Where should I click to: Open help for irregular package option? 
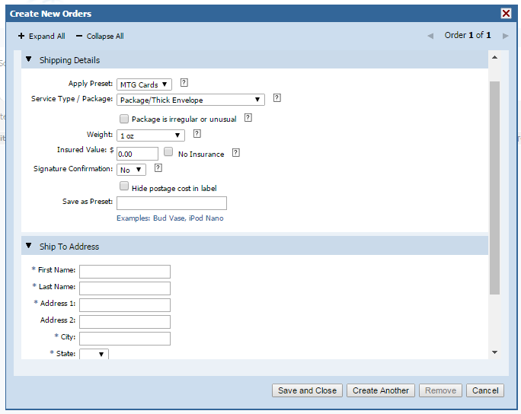point(248,118)
